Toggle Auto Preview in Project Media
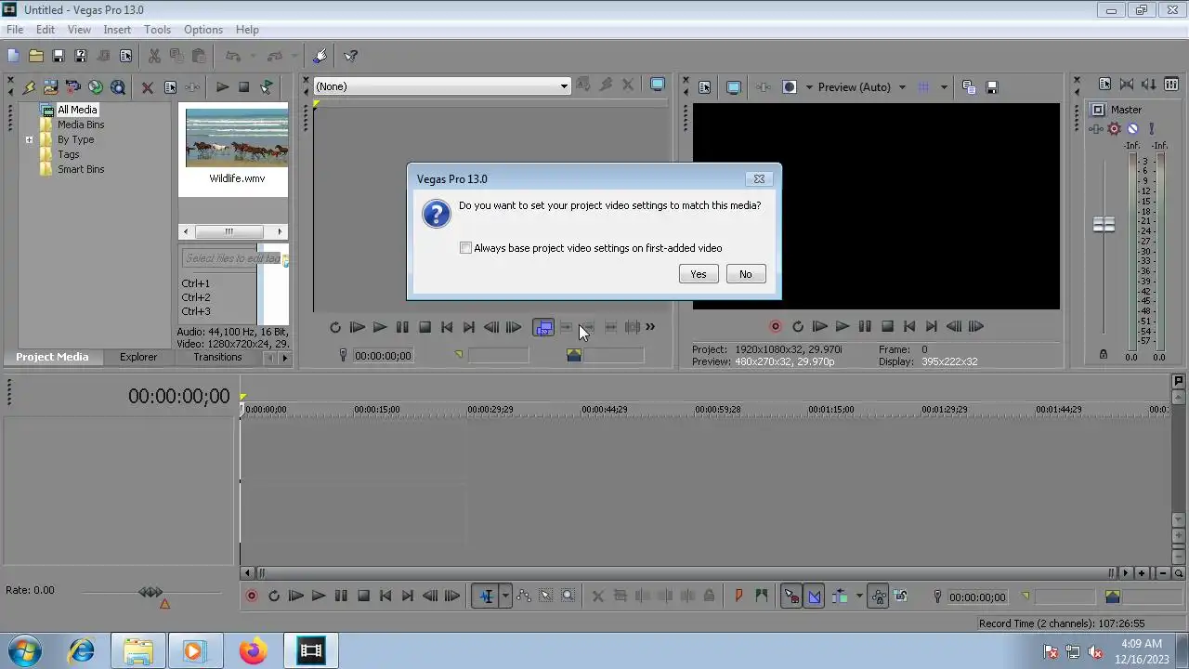This screenshot has height=669, width=1189. tap(267, 87)
